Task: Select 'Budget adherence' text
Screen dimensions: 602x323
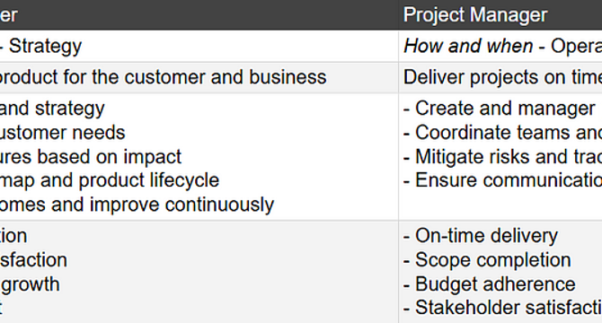Action: tap(490, 284)
